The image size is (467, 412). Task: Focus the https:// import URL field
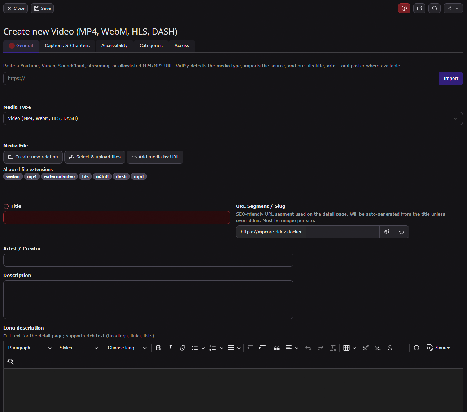click(221, 79)
